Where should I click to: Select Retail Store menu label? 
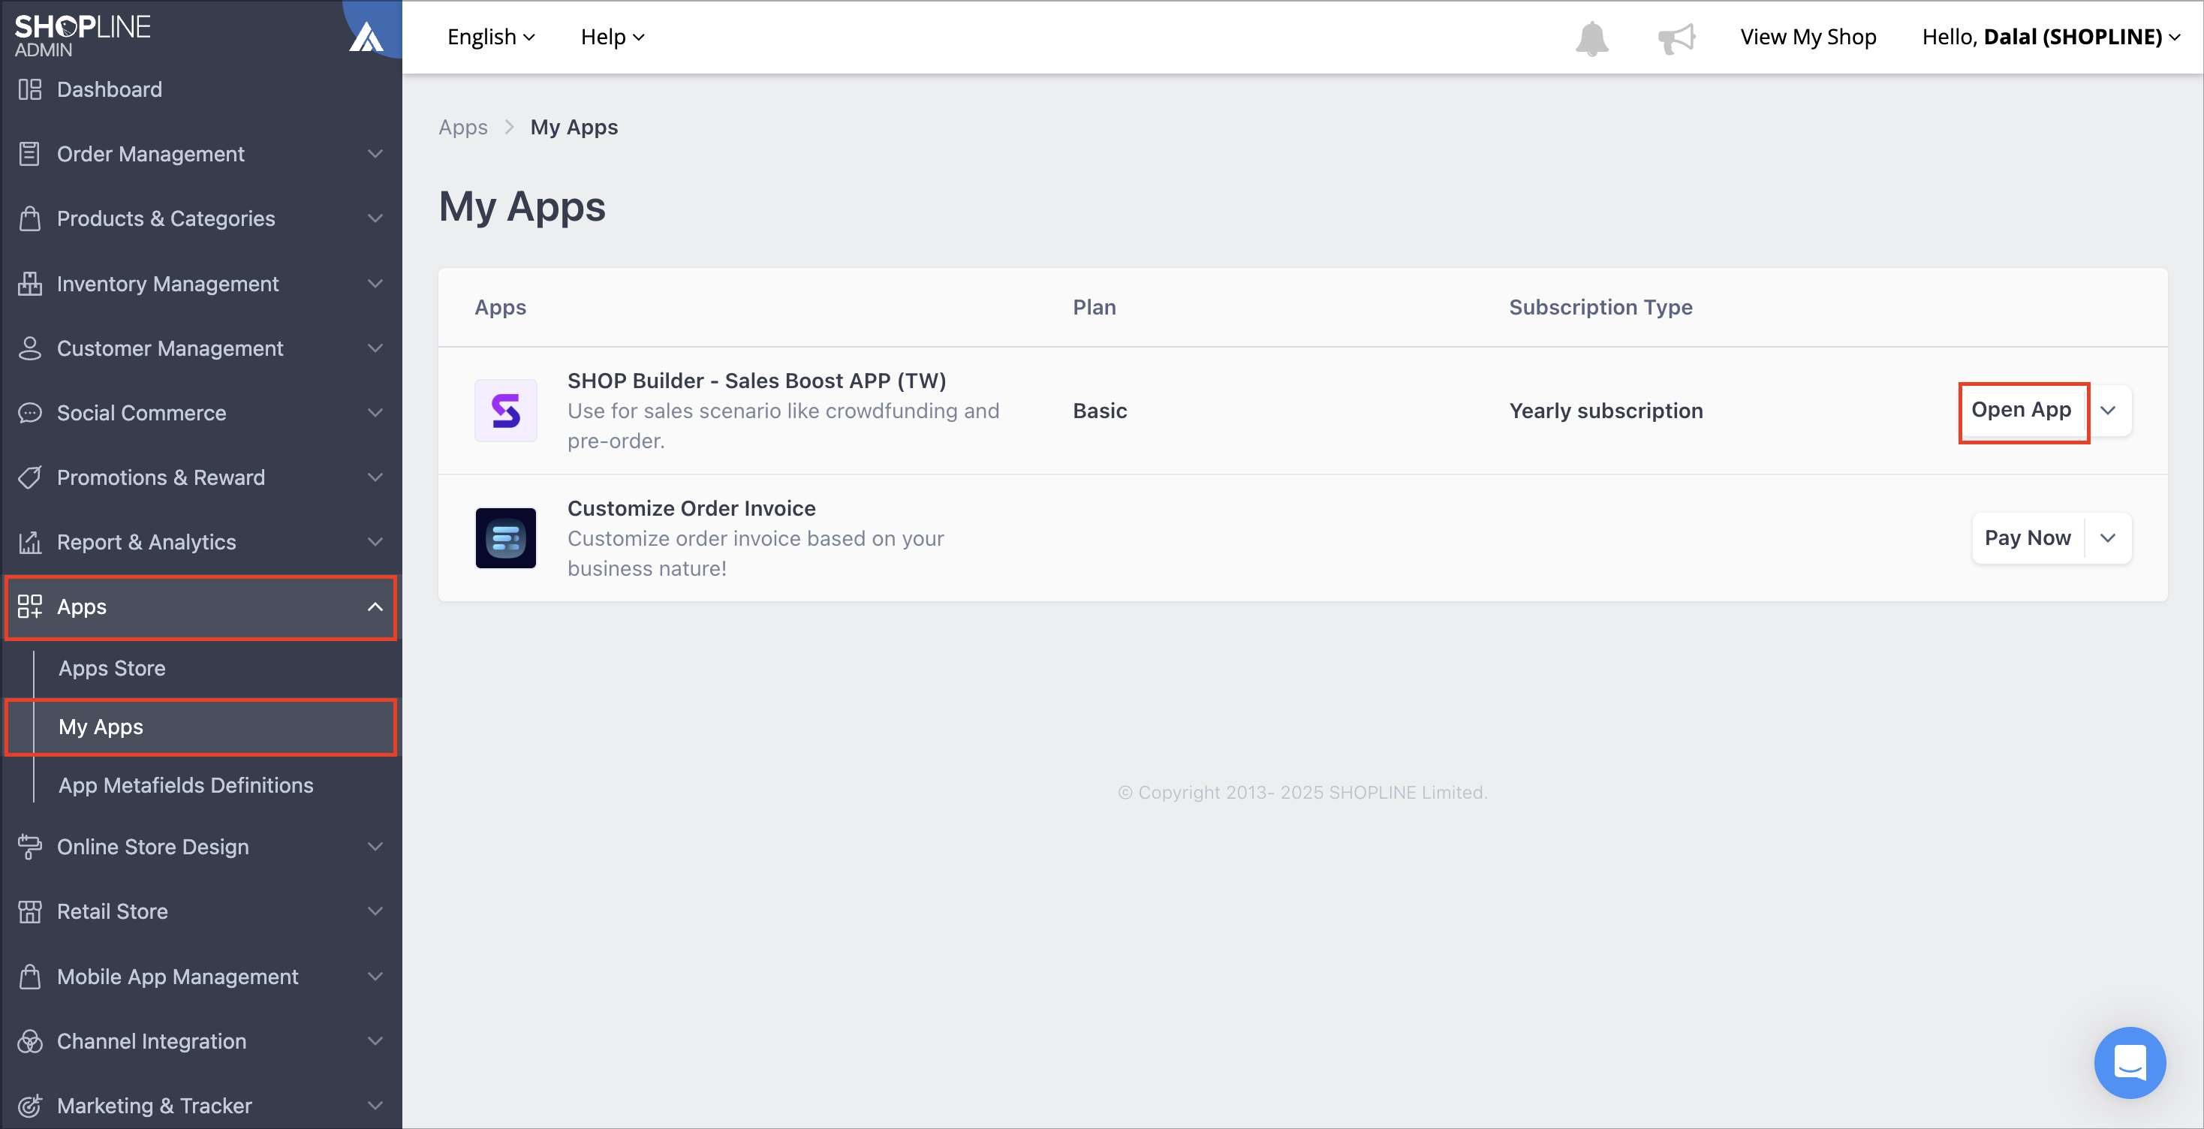pos(112,912)
